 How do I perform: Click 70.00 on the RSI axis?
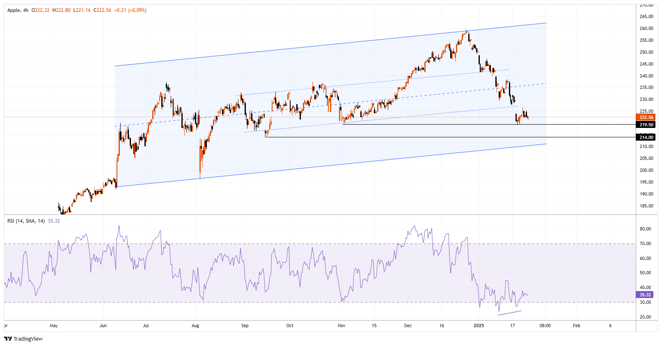point(645,244)
